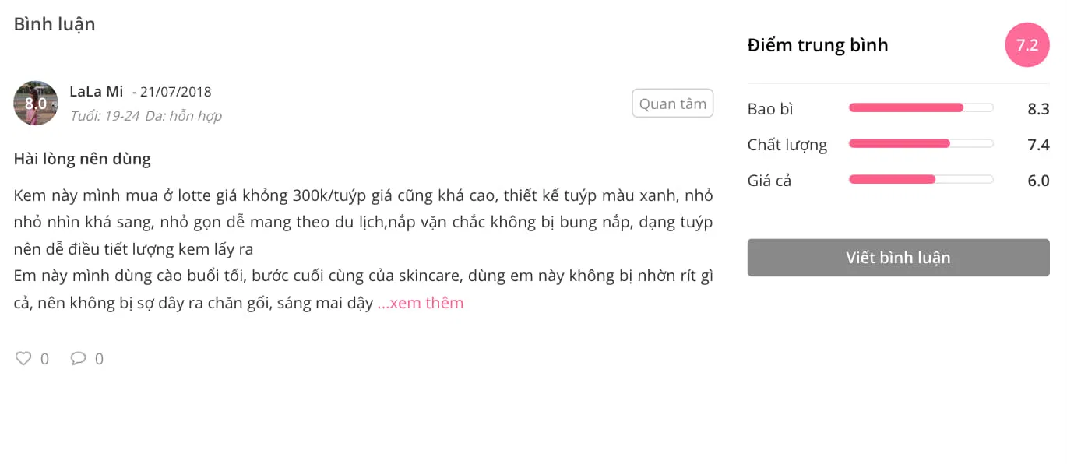The image size is (1067, 464).
Task: Click the comment counter showing 0
Action: 99,358
